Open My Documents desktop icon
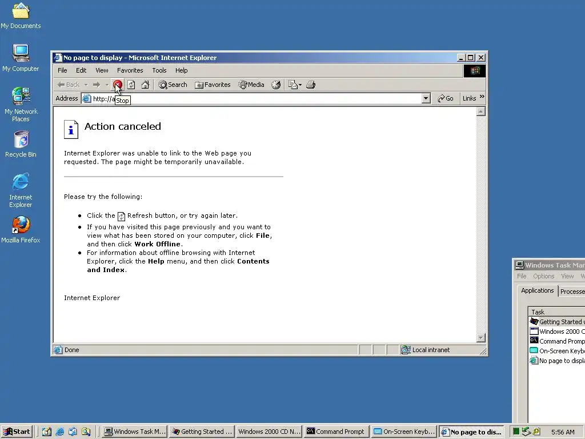This screenshot has height=439, width=585. pyautogui.click(x=21, y=15)
